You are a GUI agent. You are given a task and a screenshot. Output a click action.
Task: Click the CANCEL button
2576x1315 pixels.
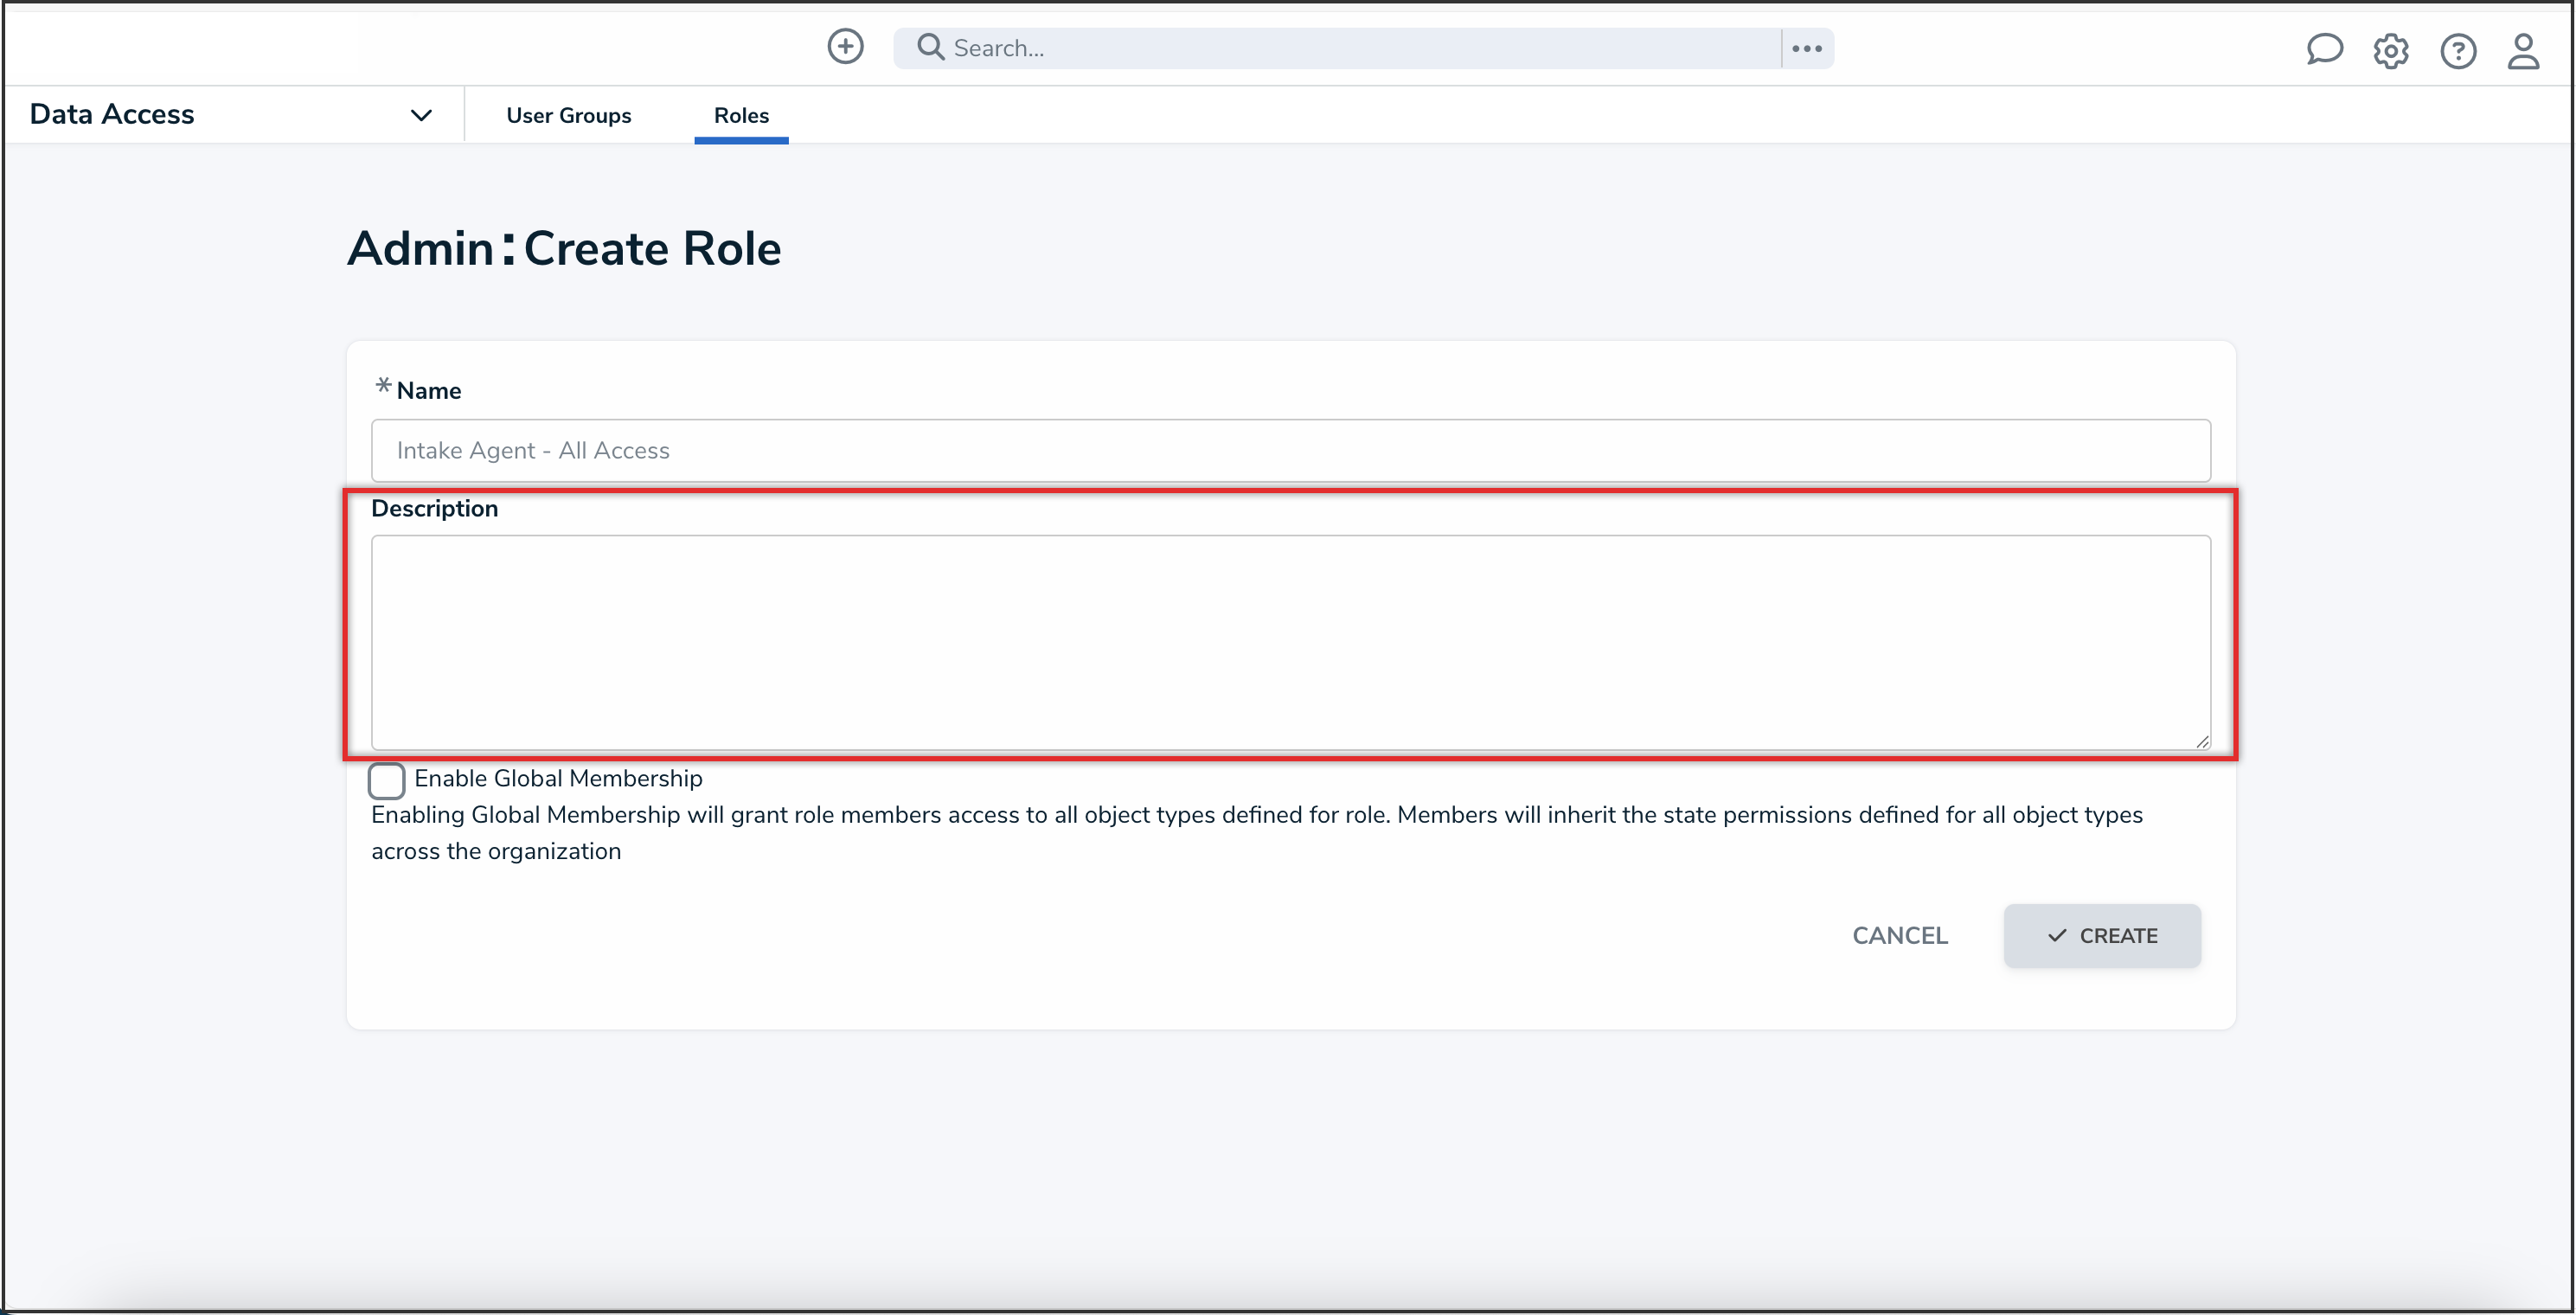point(1900,935)
